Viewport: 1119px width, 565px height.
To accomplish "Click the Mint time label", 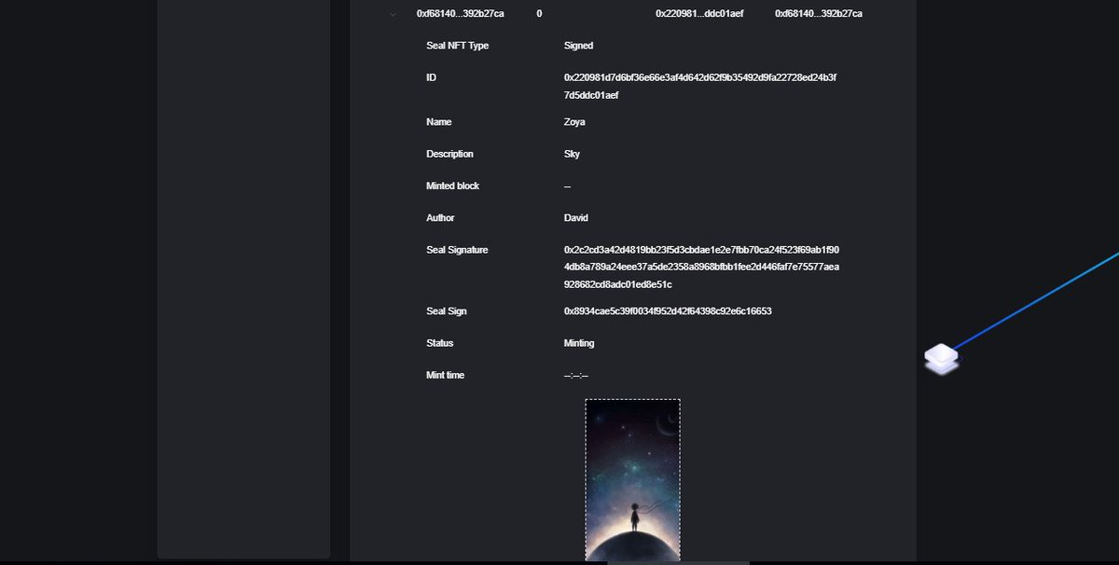I will (x=445, y=375).
